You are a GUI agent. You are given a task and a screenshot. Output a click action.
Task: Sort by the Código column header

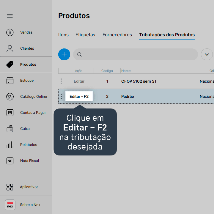[107, 71]
